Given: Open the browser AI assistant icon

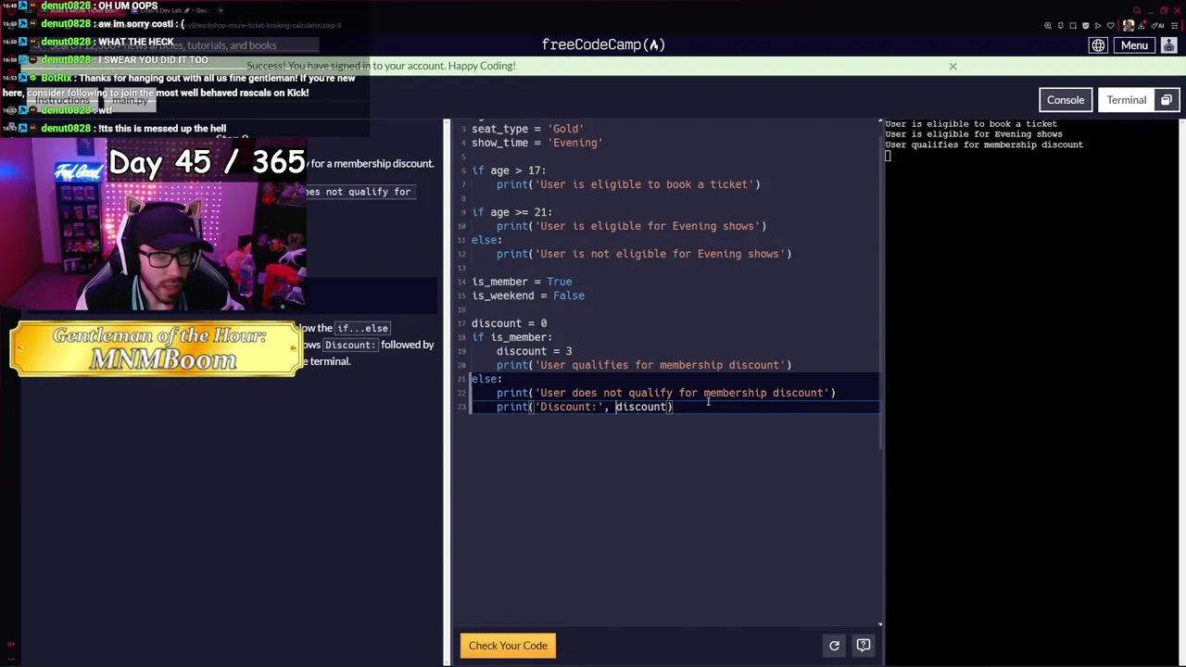Looking at the screenshot, I should [x=1157, y=26].
